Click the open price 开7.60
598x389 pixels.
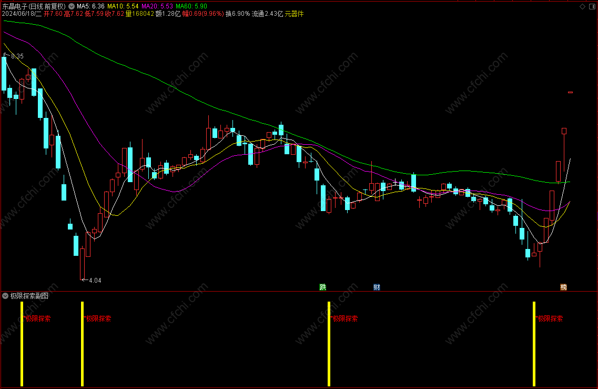point(53,14)
